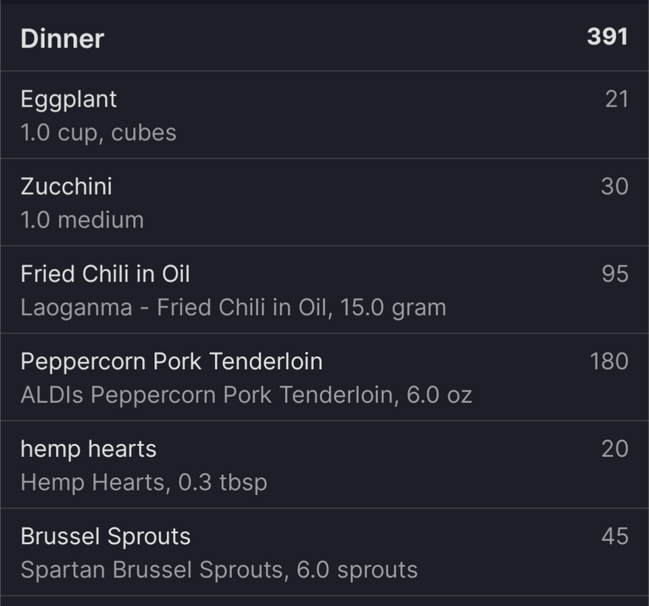Click the 'Laoganma - Fried Chili in Oil, 15.0 gram' text

tap(233, 308)
